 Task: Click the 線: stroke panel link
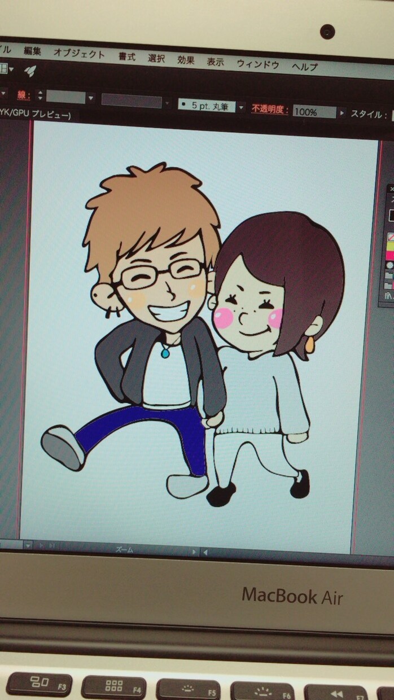pyautogui.click(x=23, y=94)
